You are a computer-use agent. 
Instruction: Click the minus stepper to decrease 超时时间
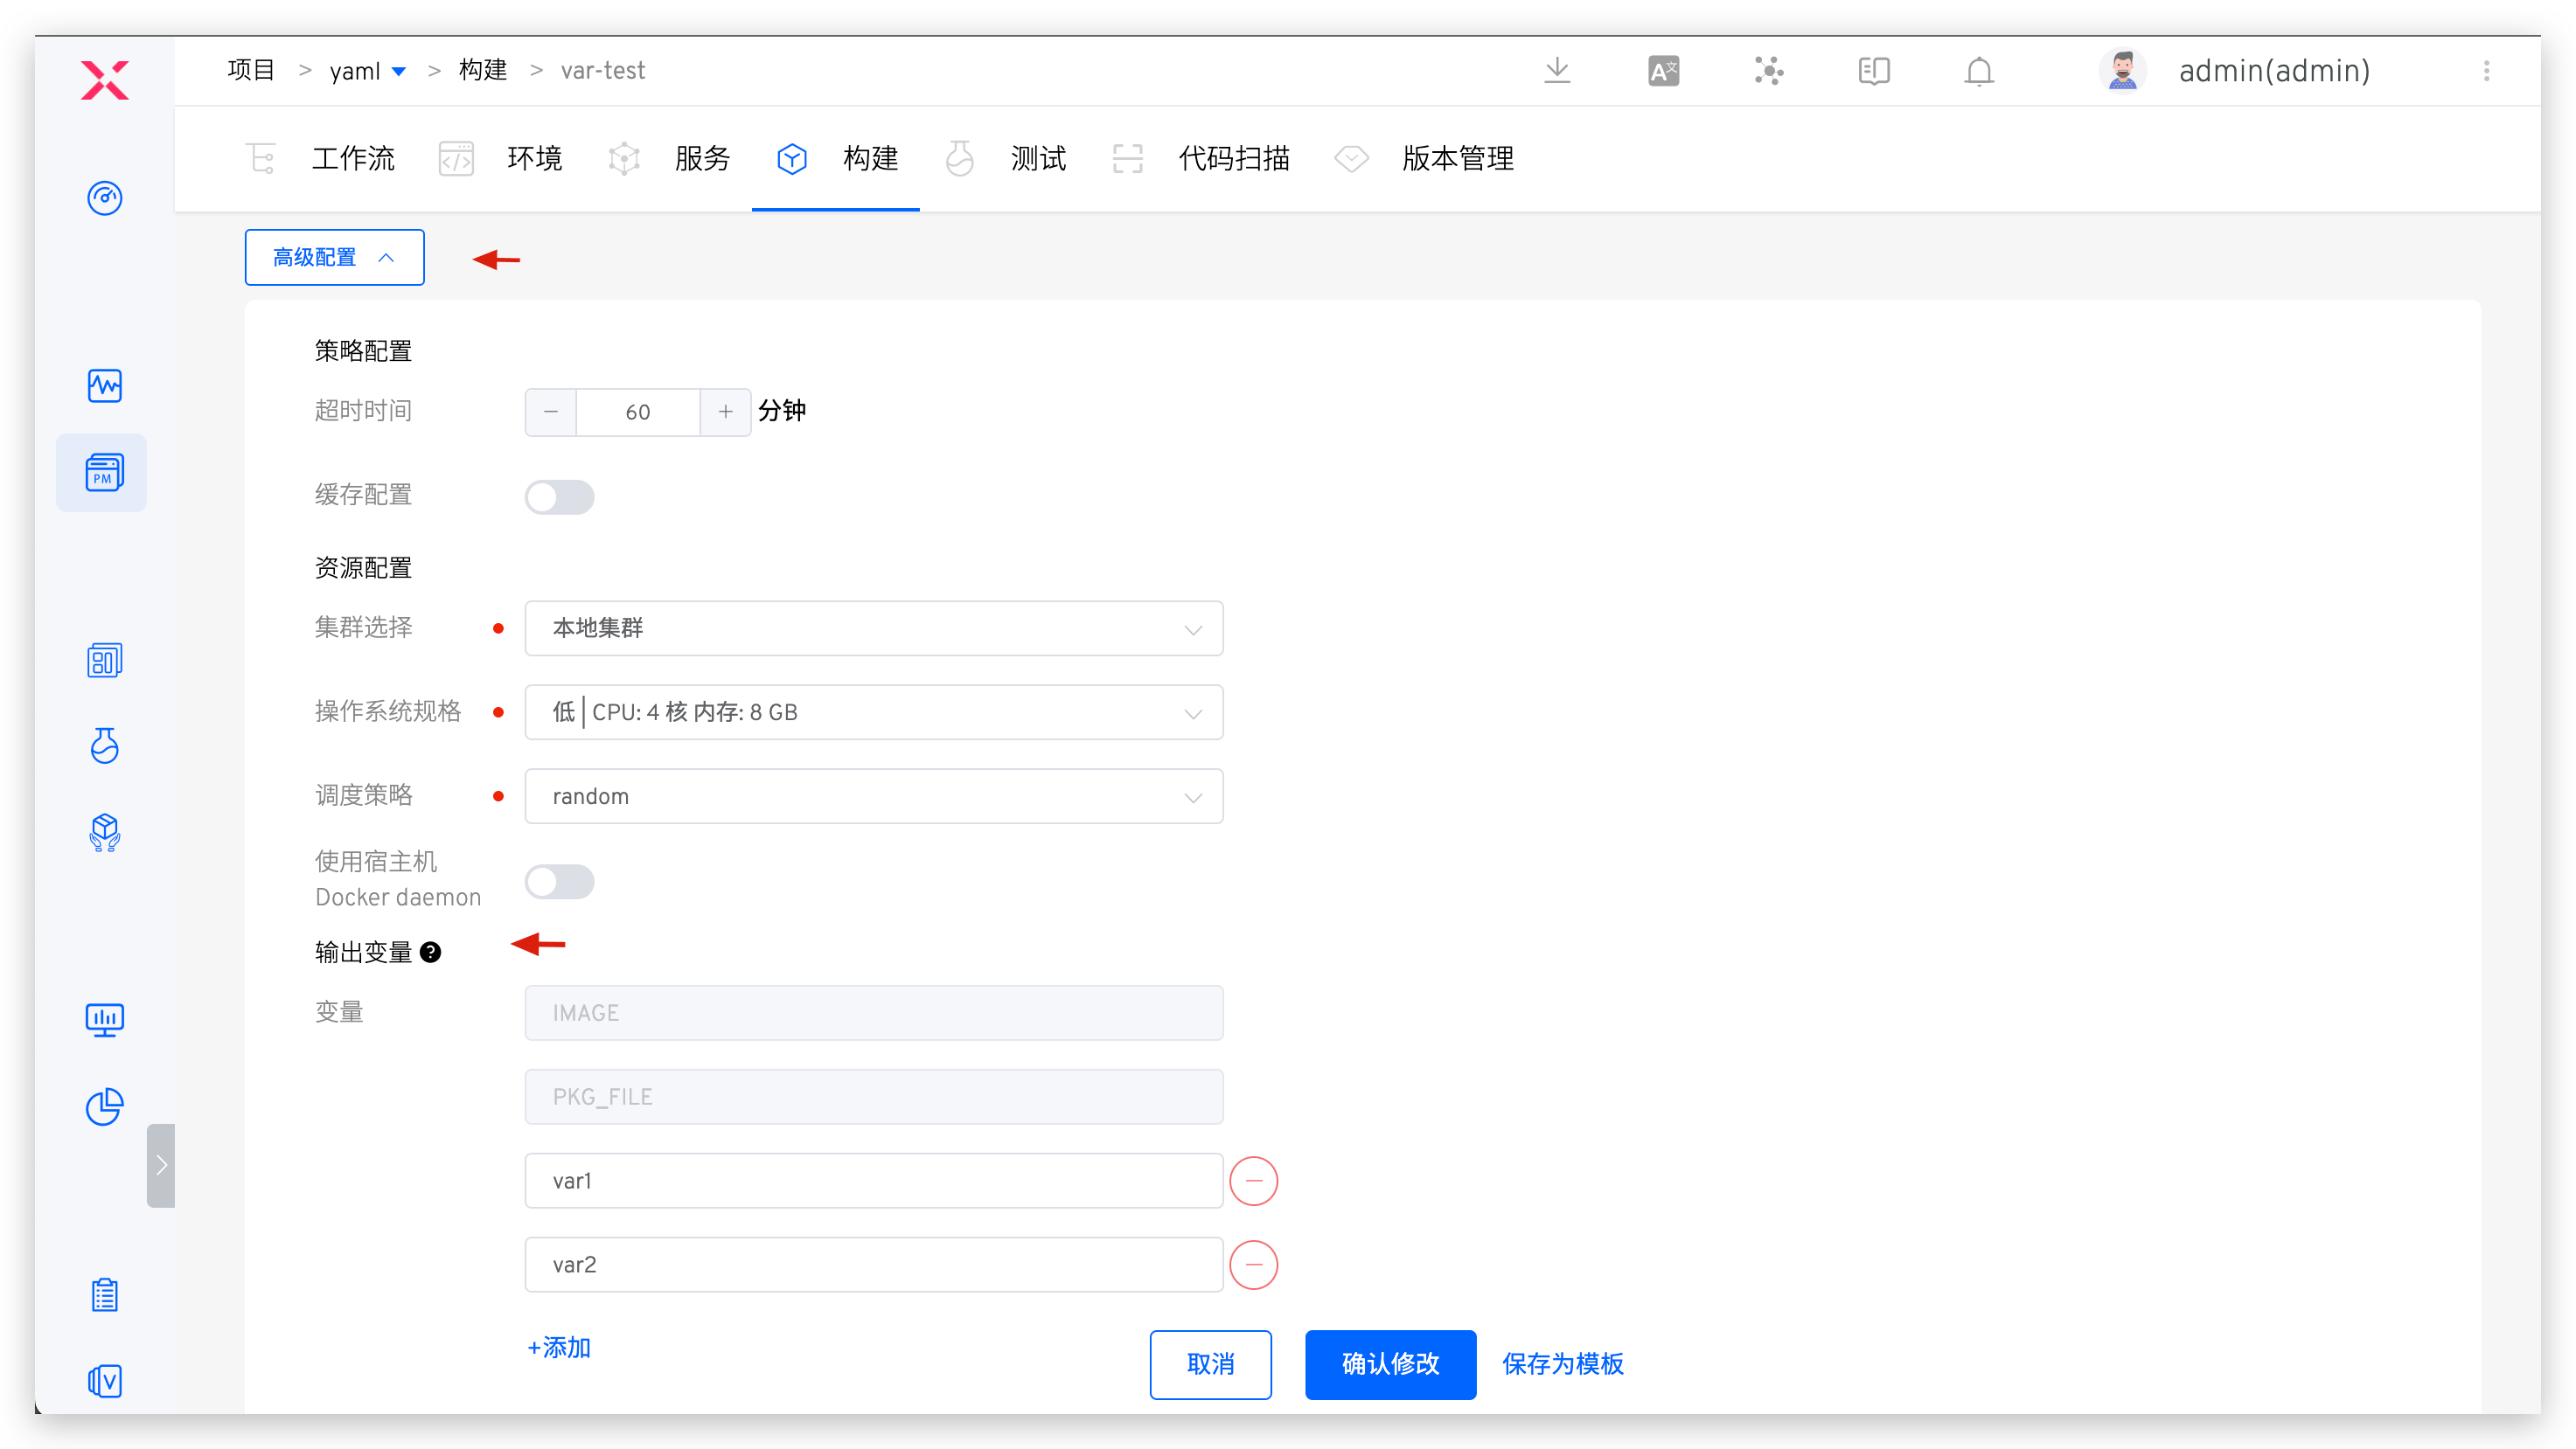coord(549,412)
